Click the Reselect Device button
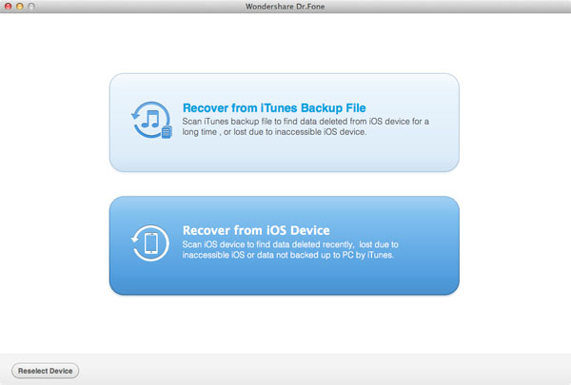The image size is (571, 385). click(x=45, y=371)
